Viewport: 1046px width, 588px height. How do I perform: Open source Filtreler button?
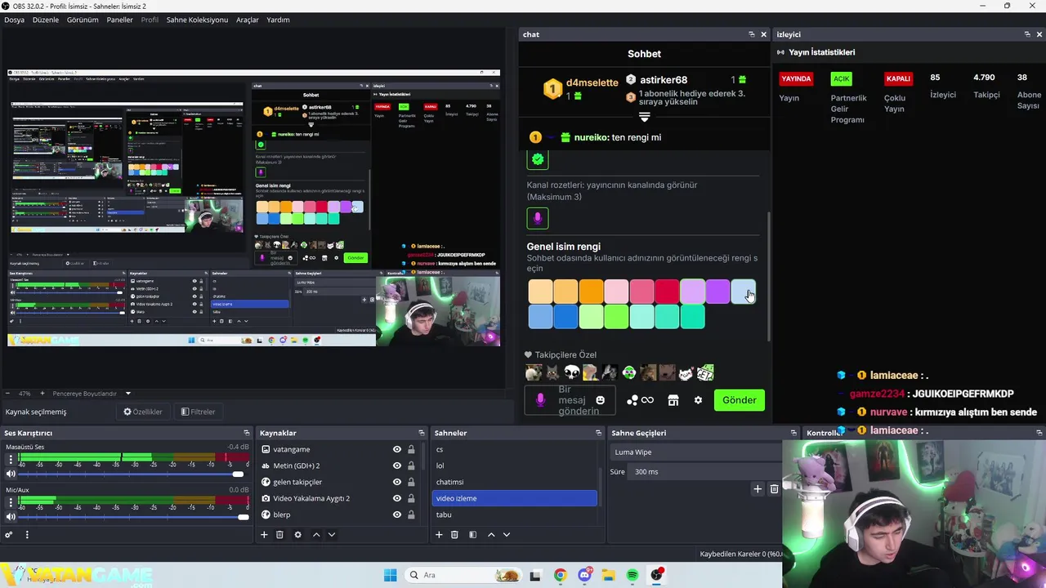tap(198, 412)
